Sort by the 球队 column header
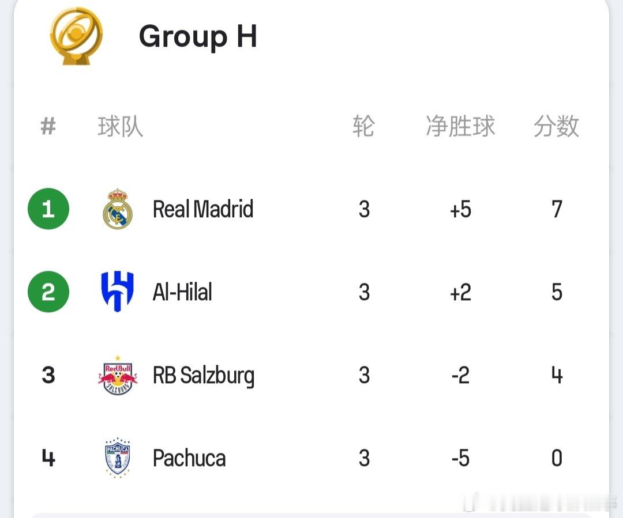623x518 pixels. click(x=121, y=127)
